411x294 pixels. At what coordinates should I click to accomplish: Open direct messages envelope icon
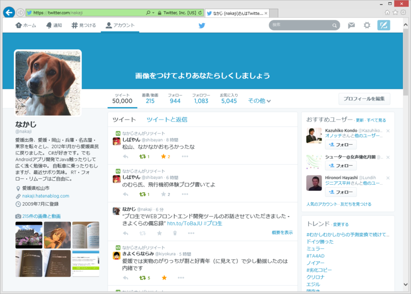[x=351, y=25]
